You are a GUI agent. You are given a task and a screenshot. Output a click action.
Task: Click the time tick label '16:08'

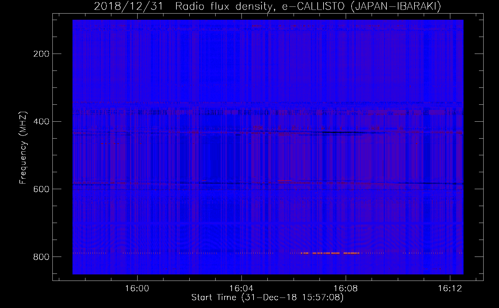pyautogui.click(x=346, y=288)
